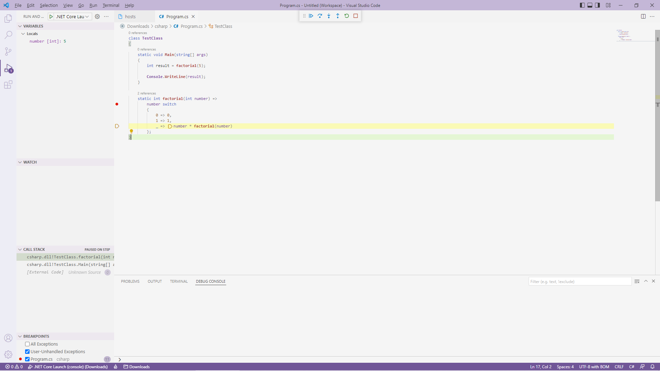Open the Source Control sidebar view
Image resolution: width=660 pixels, height=371 pixels.
(x=8, y=52)
